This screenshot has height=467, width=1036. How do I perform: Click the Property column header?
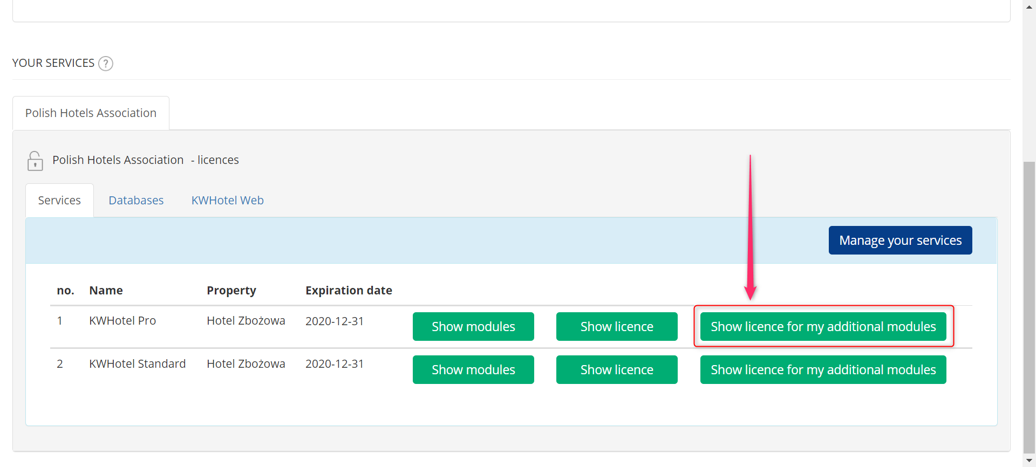click(x=231, y=291)
